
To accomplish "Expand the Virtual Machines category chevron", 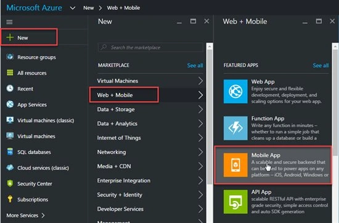I will tap(201, 81).
